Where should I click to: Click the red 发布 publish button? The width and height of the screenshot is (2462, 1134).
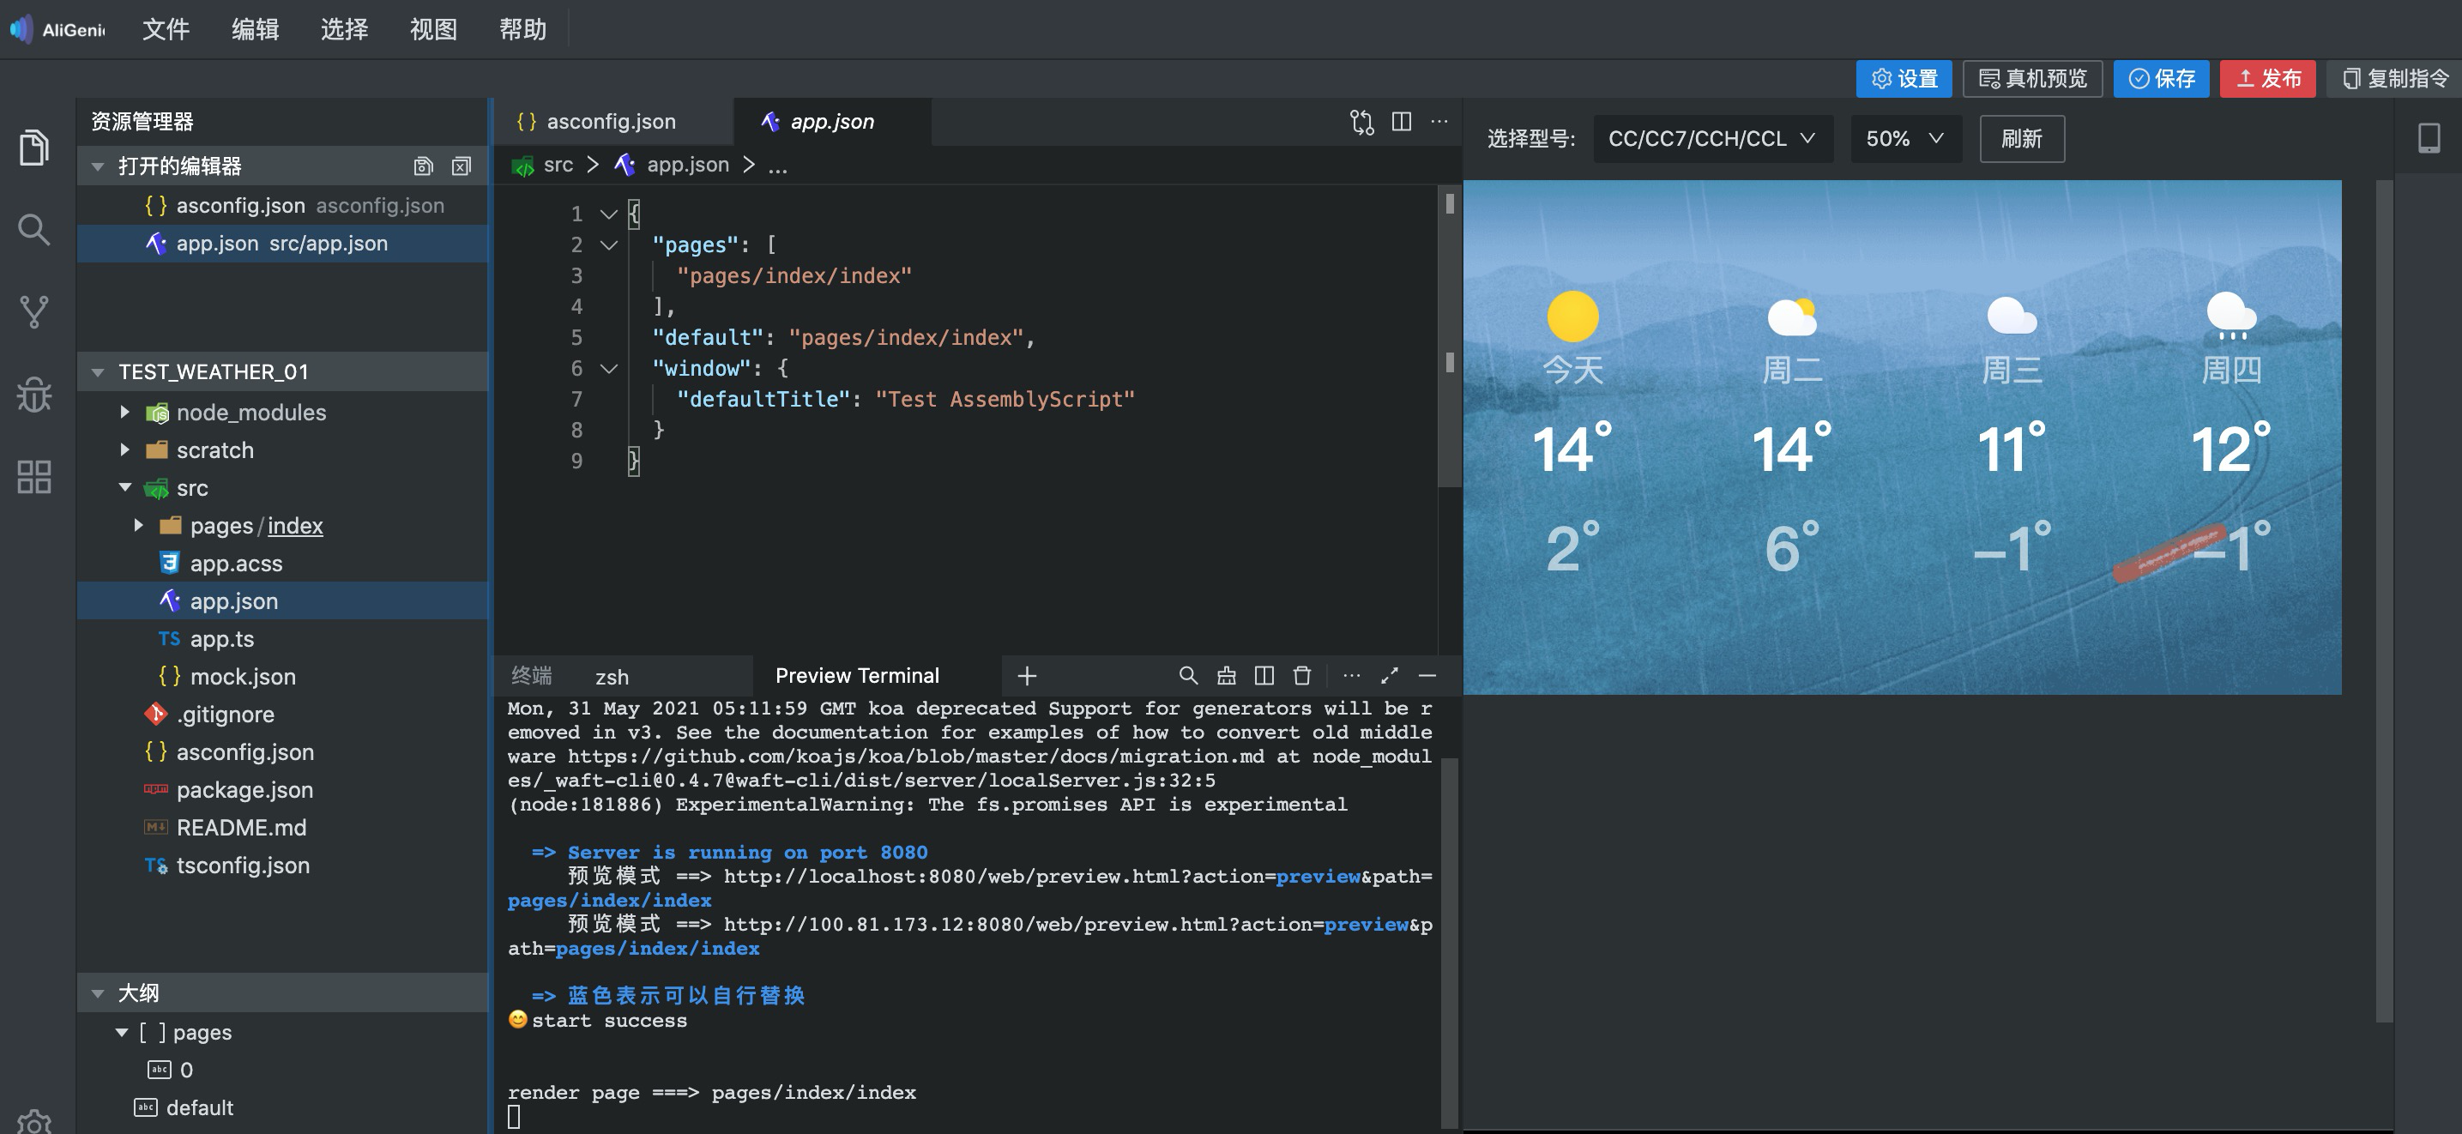pos(2267,78)
